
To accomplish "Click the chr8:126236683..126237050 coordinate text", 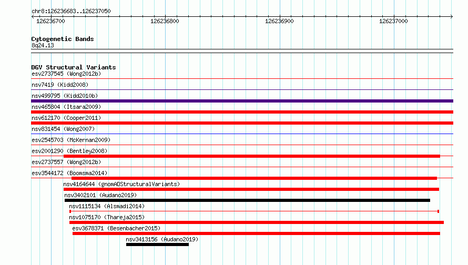I will pyautogui.click(x=71, y=11).
